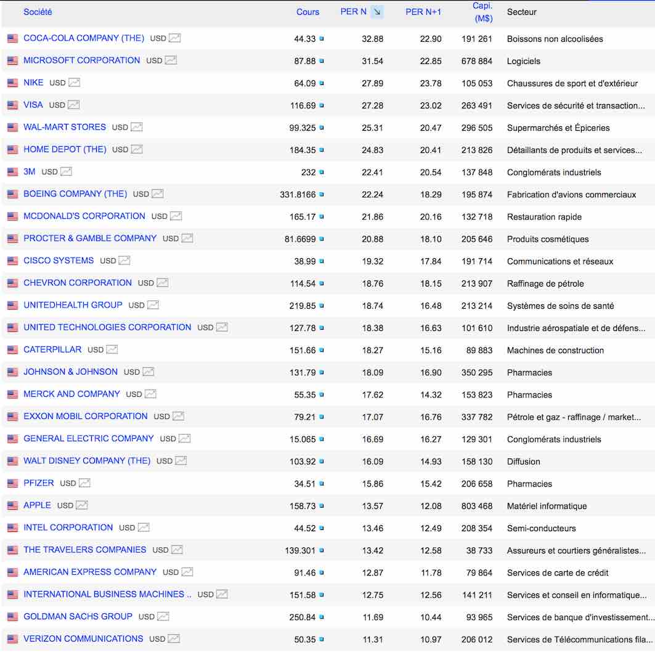The image size is (655, 652).
Task: Click the PER N descending sort arrow
Action: 376,12
